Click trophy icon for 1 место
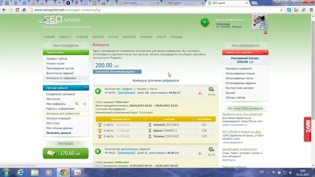 click(99, 125)
